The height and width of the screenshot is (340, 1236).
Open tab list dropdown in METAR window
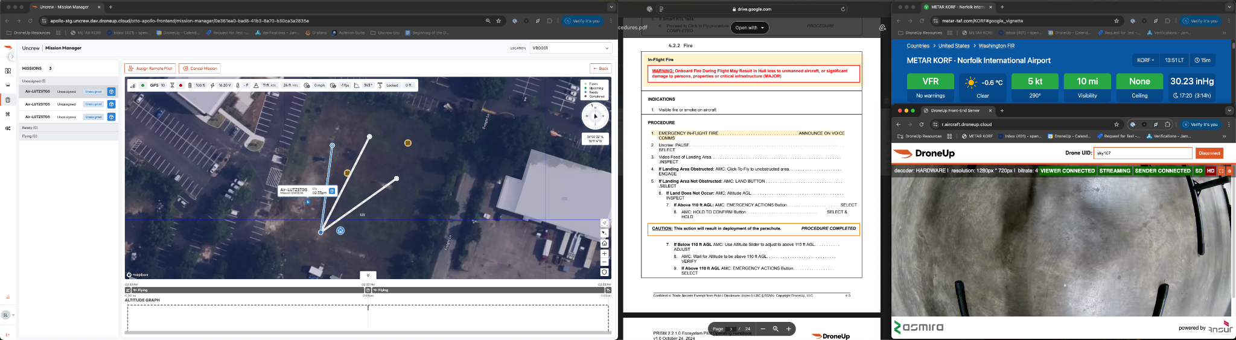pos(1229,7)
